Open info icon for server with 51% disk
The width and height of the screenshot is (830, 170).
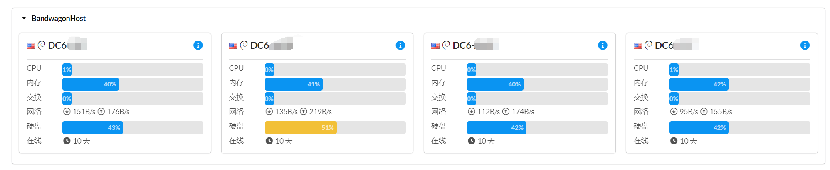(400, 45)
